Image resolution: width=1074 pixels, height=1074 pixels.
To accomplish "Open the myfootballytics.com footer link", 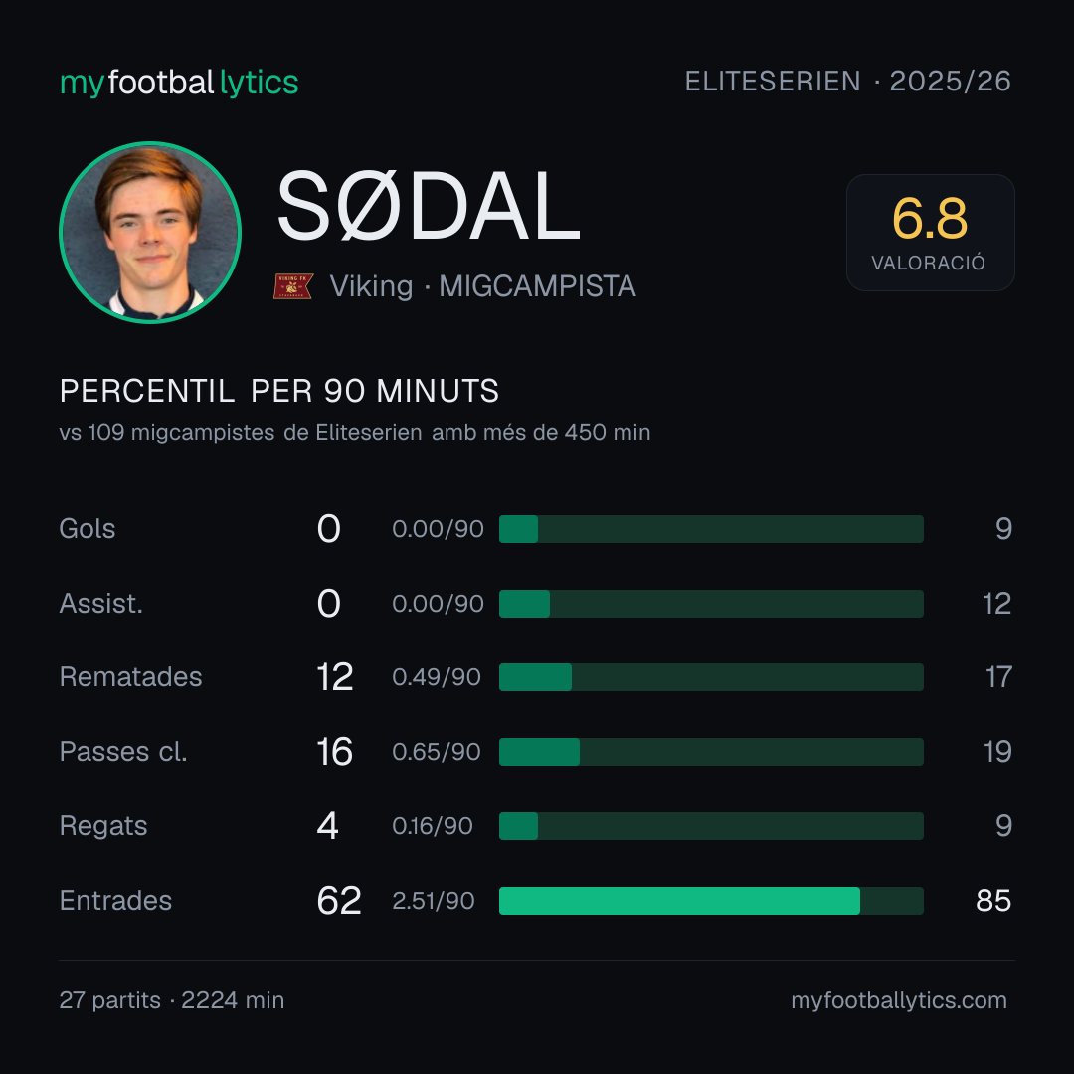I will tap(899, 1000).
